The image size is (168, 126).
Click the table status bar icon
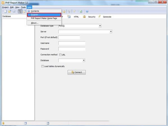25,123
